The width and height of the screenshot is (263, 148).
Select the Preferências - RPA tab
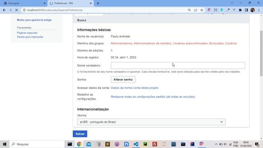(x=70, y=3)
